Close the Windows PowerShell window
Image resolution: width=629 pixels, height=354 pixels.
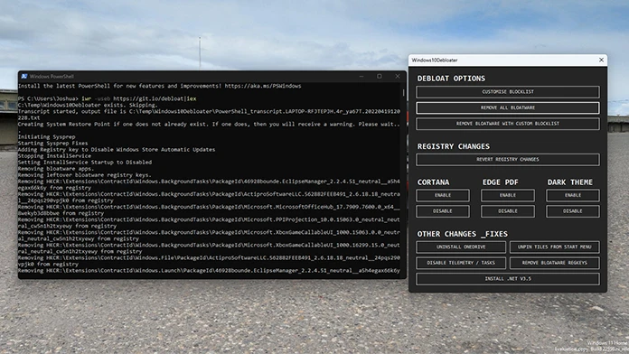[x=397, y=76]
